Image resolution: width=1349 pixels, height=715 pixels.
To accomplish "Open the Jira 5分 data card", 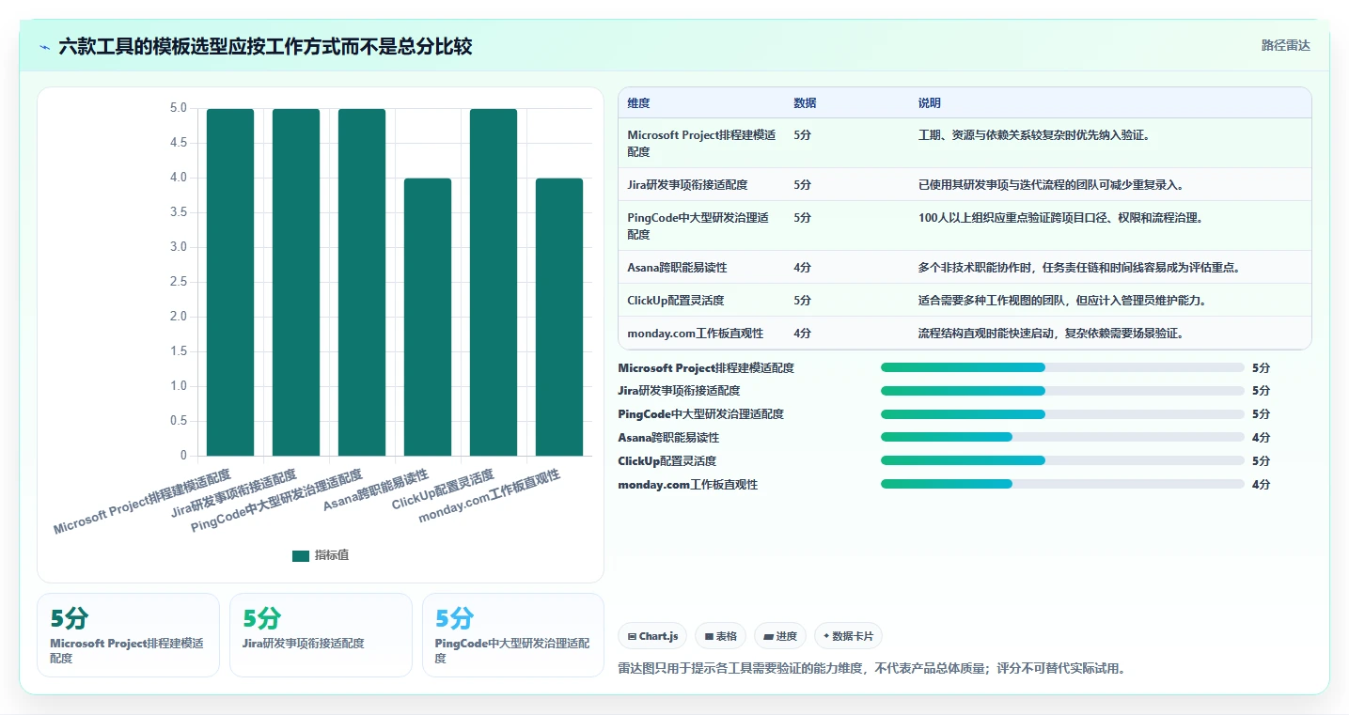I will (x=321, y=635).
